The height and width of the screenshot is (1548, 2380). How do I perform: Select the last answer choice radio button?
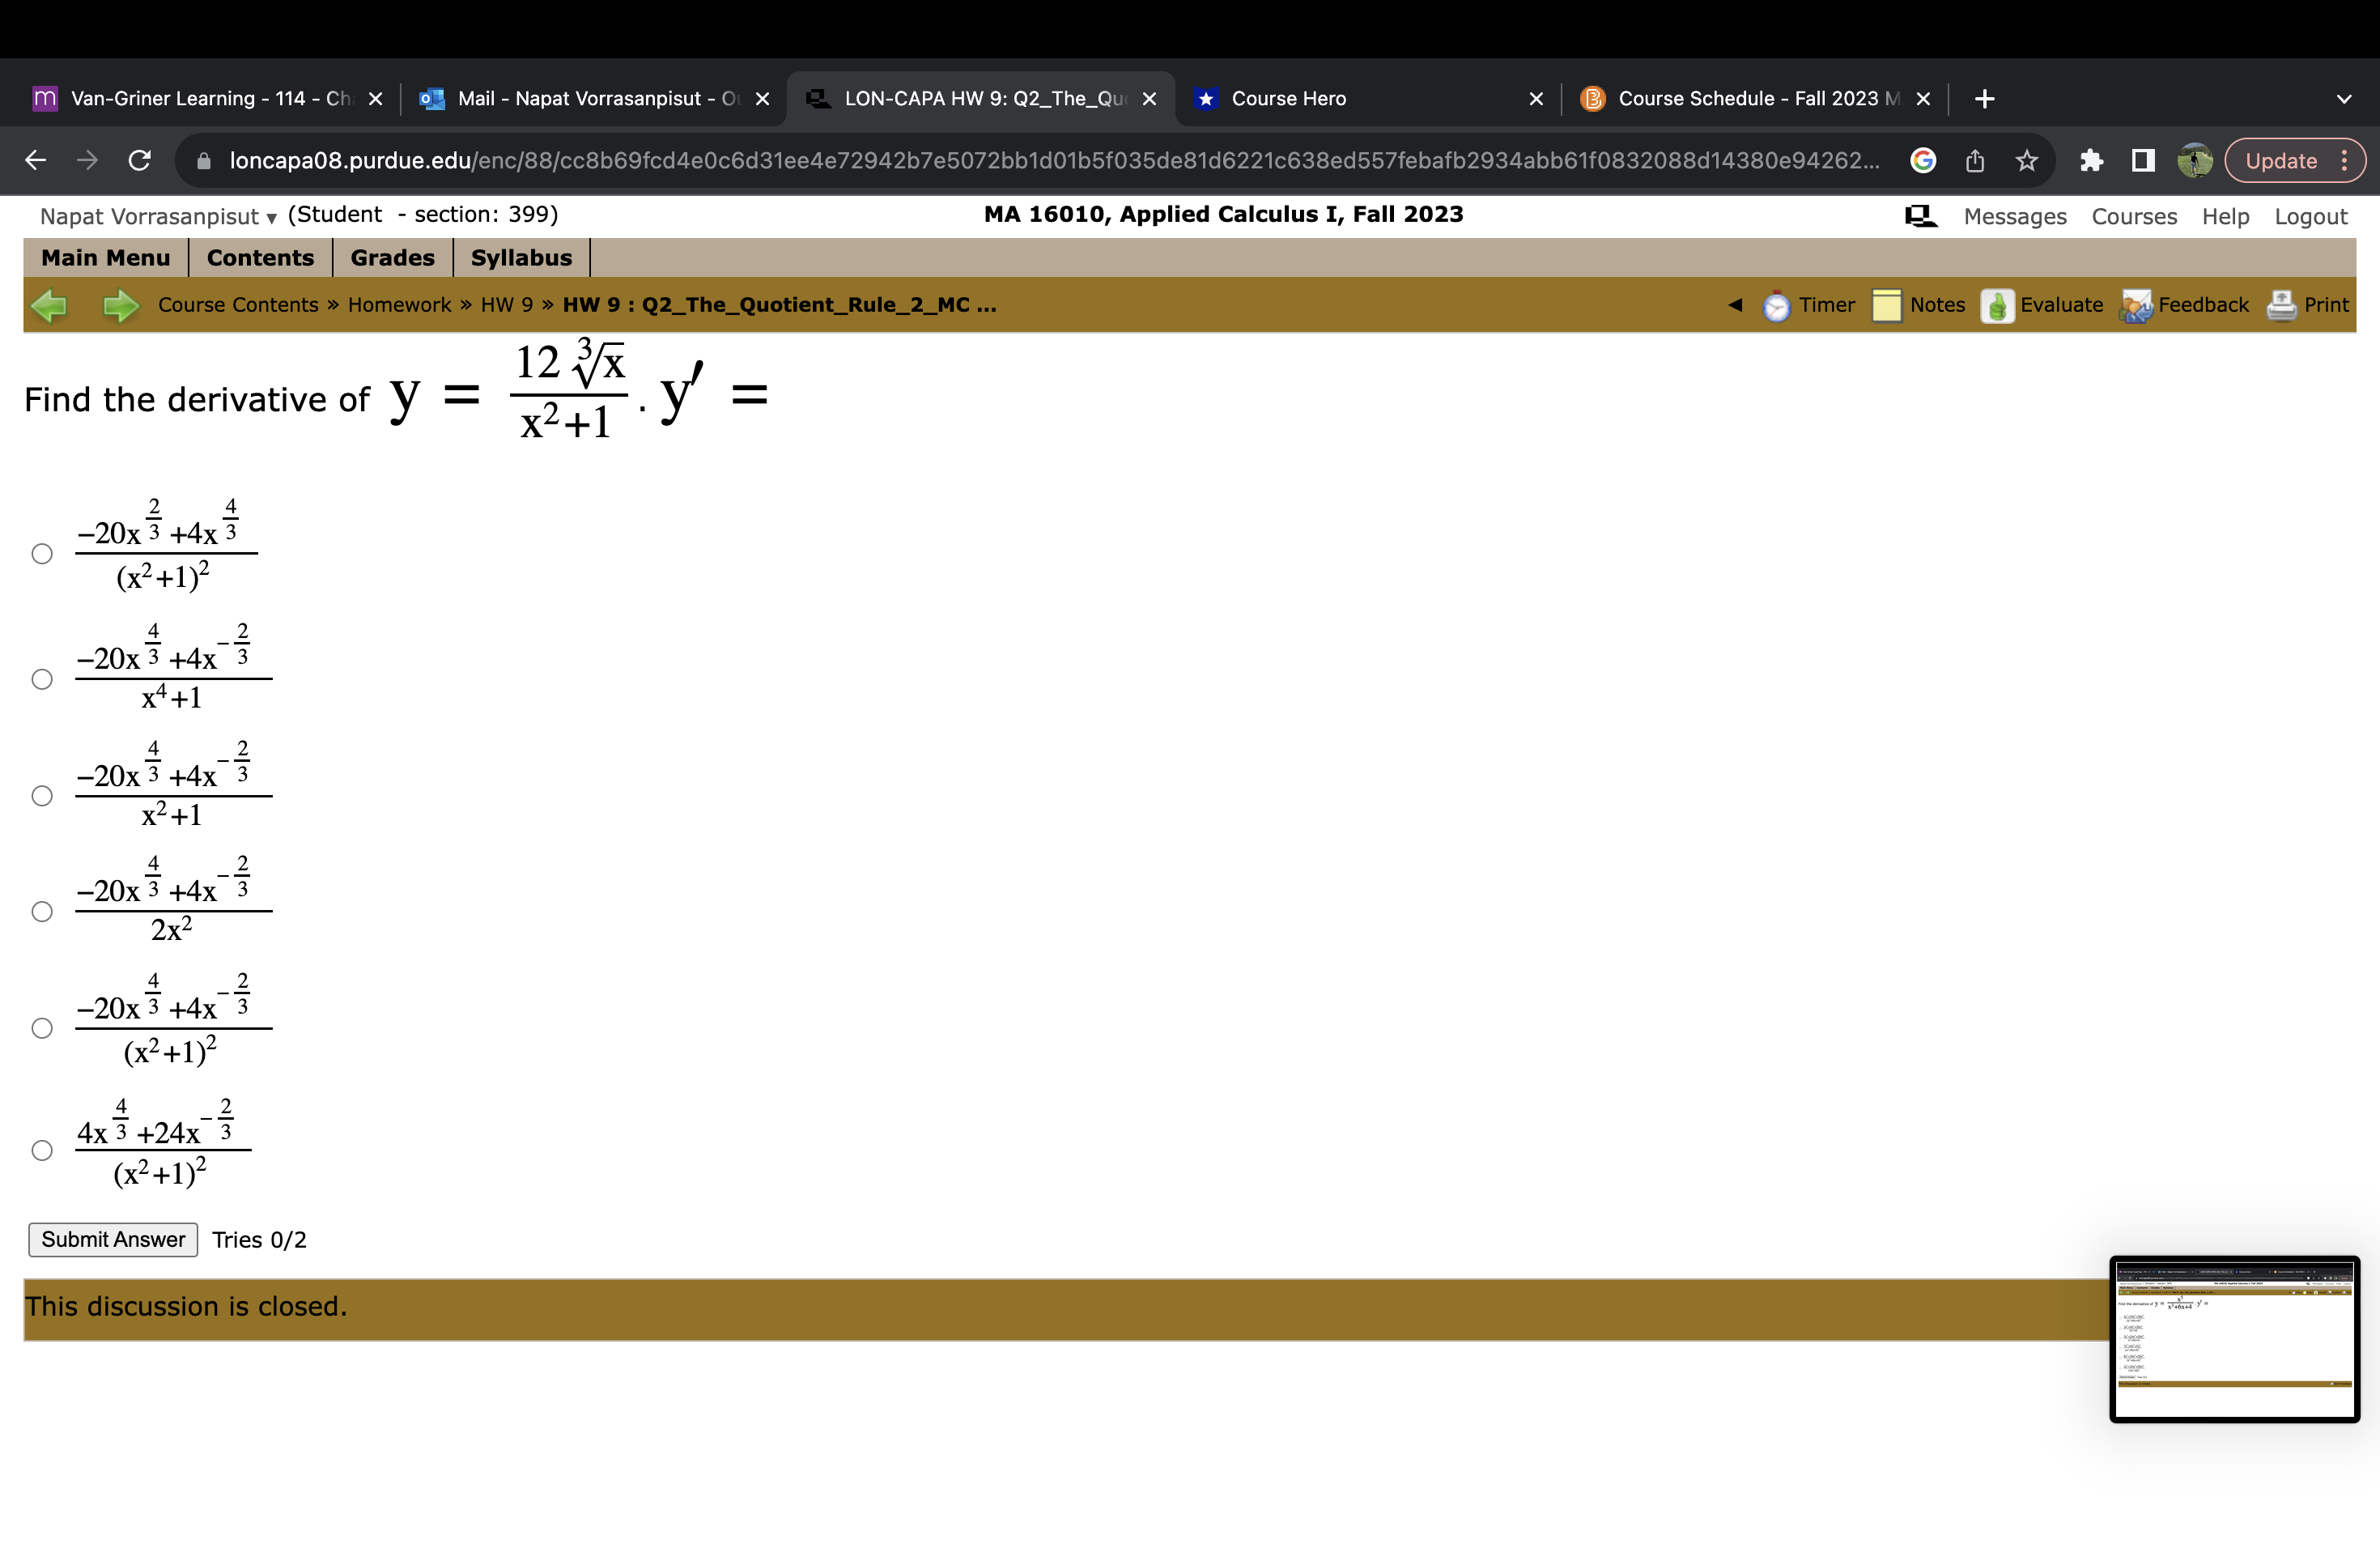(42, 1152)
